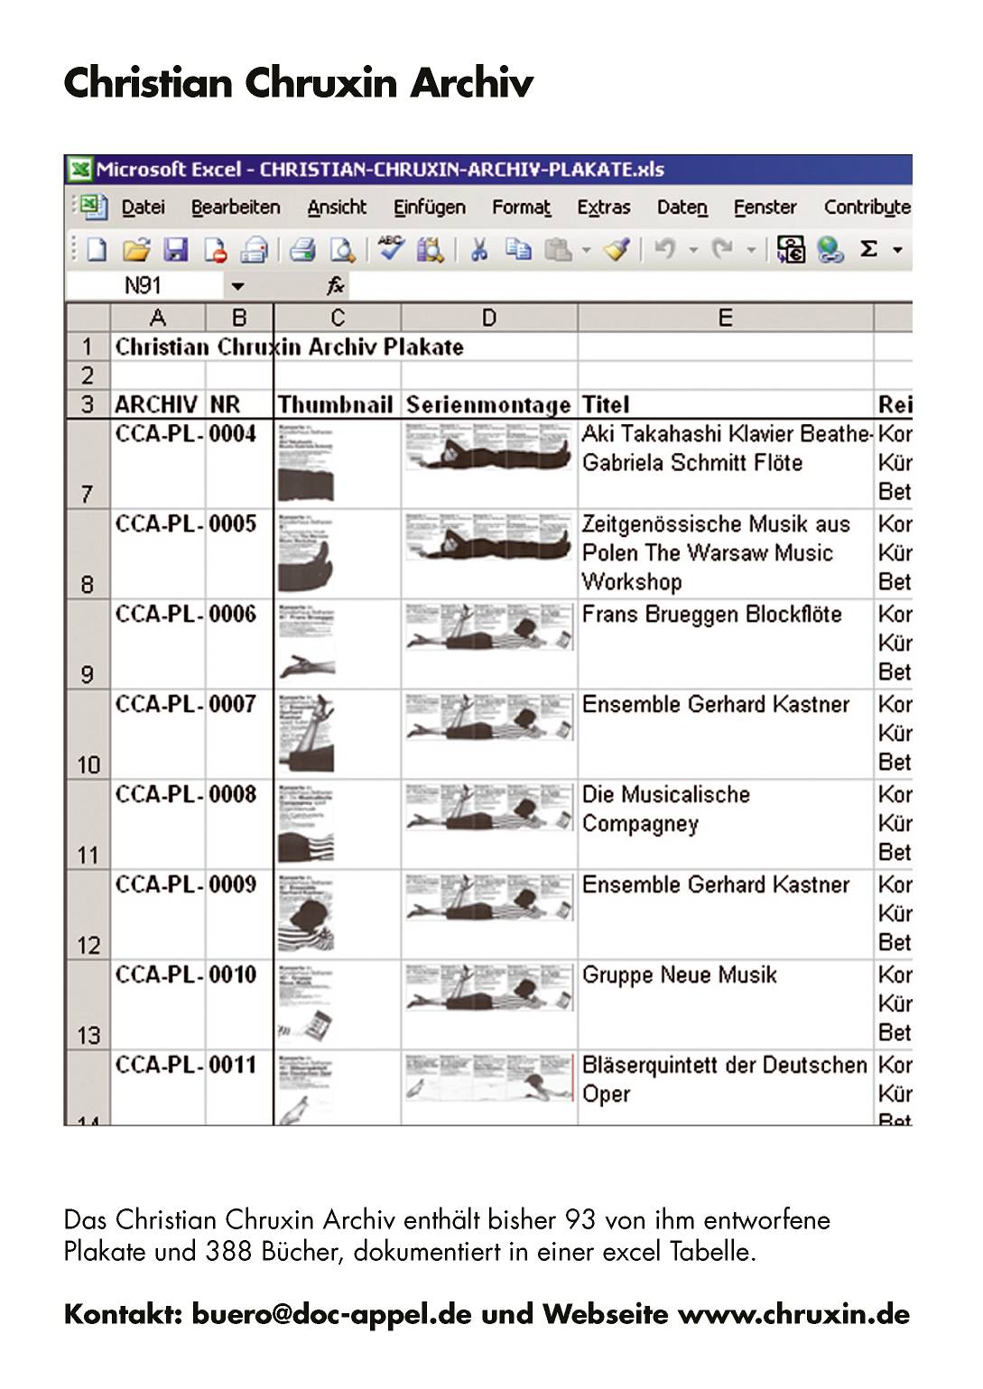Image resolution: width=983 pixels, height=1389 pixels.
Task: Expand the Name Box dropdown arrow
Action: coord(237,287)
